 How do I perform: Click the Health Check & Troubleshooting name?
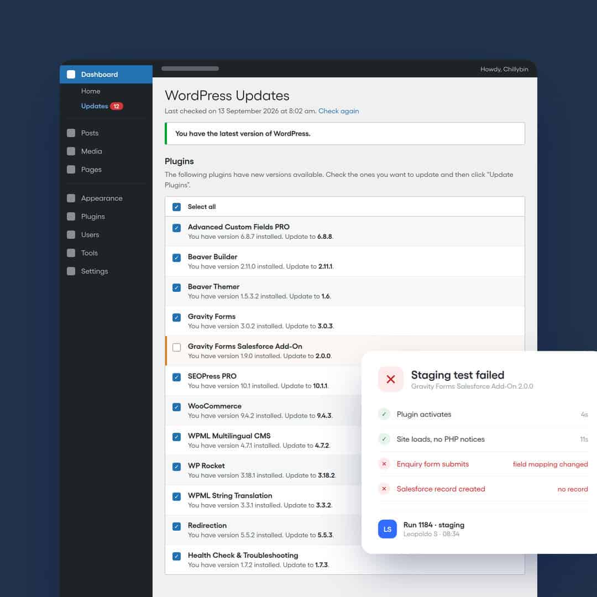click(243, 555)
